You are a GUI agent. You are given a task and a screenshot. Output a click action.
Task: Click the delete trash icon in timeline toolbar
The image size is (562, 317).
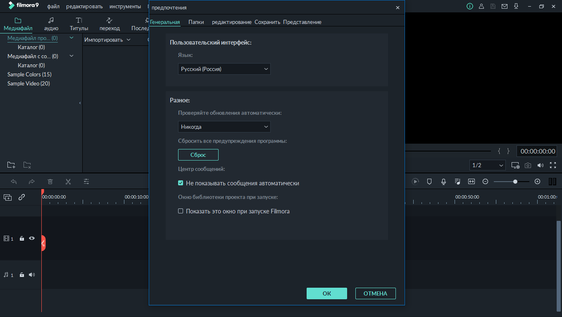coord(50,182)
